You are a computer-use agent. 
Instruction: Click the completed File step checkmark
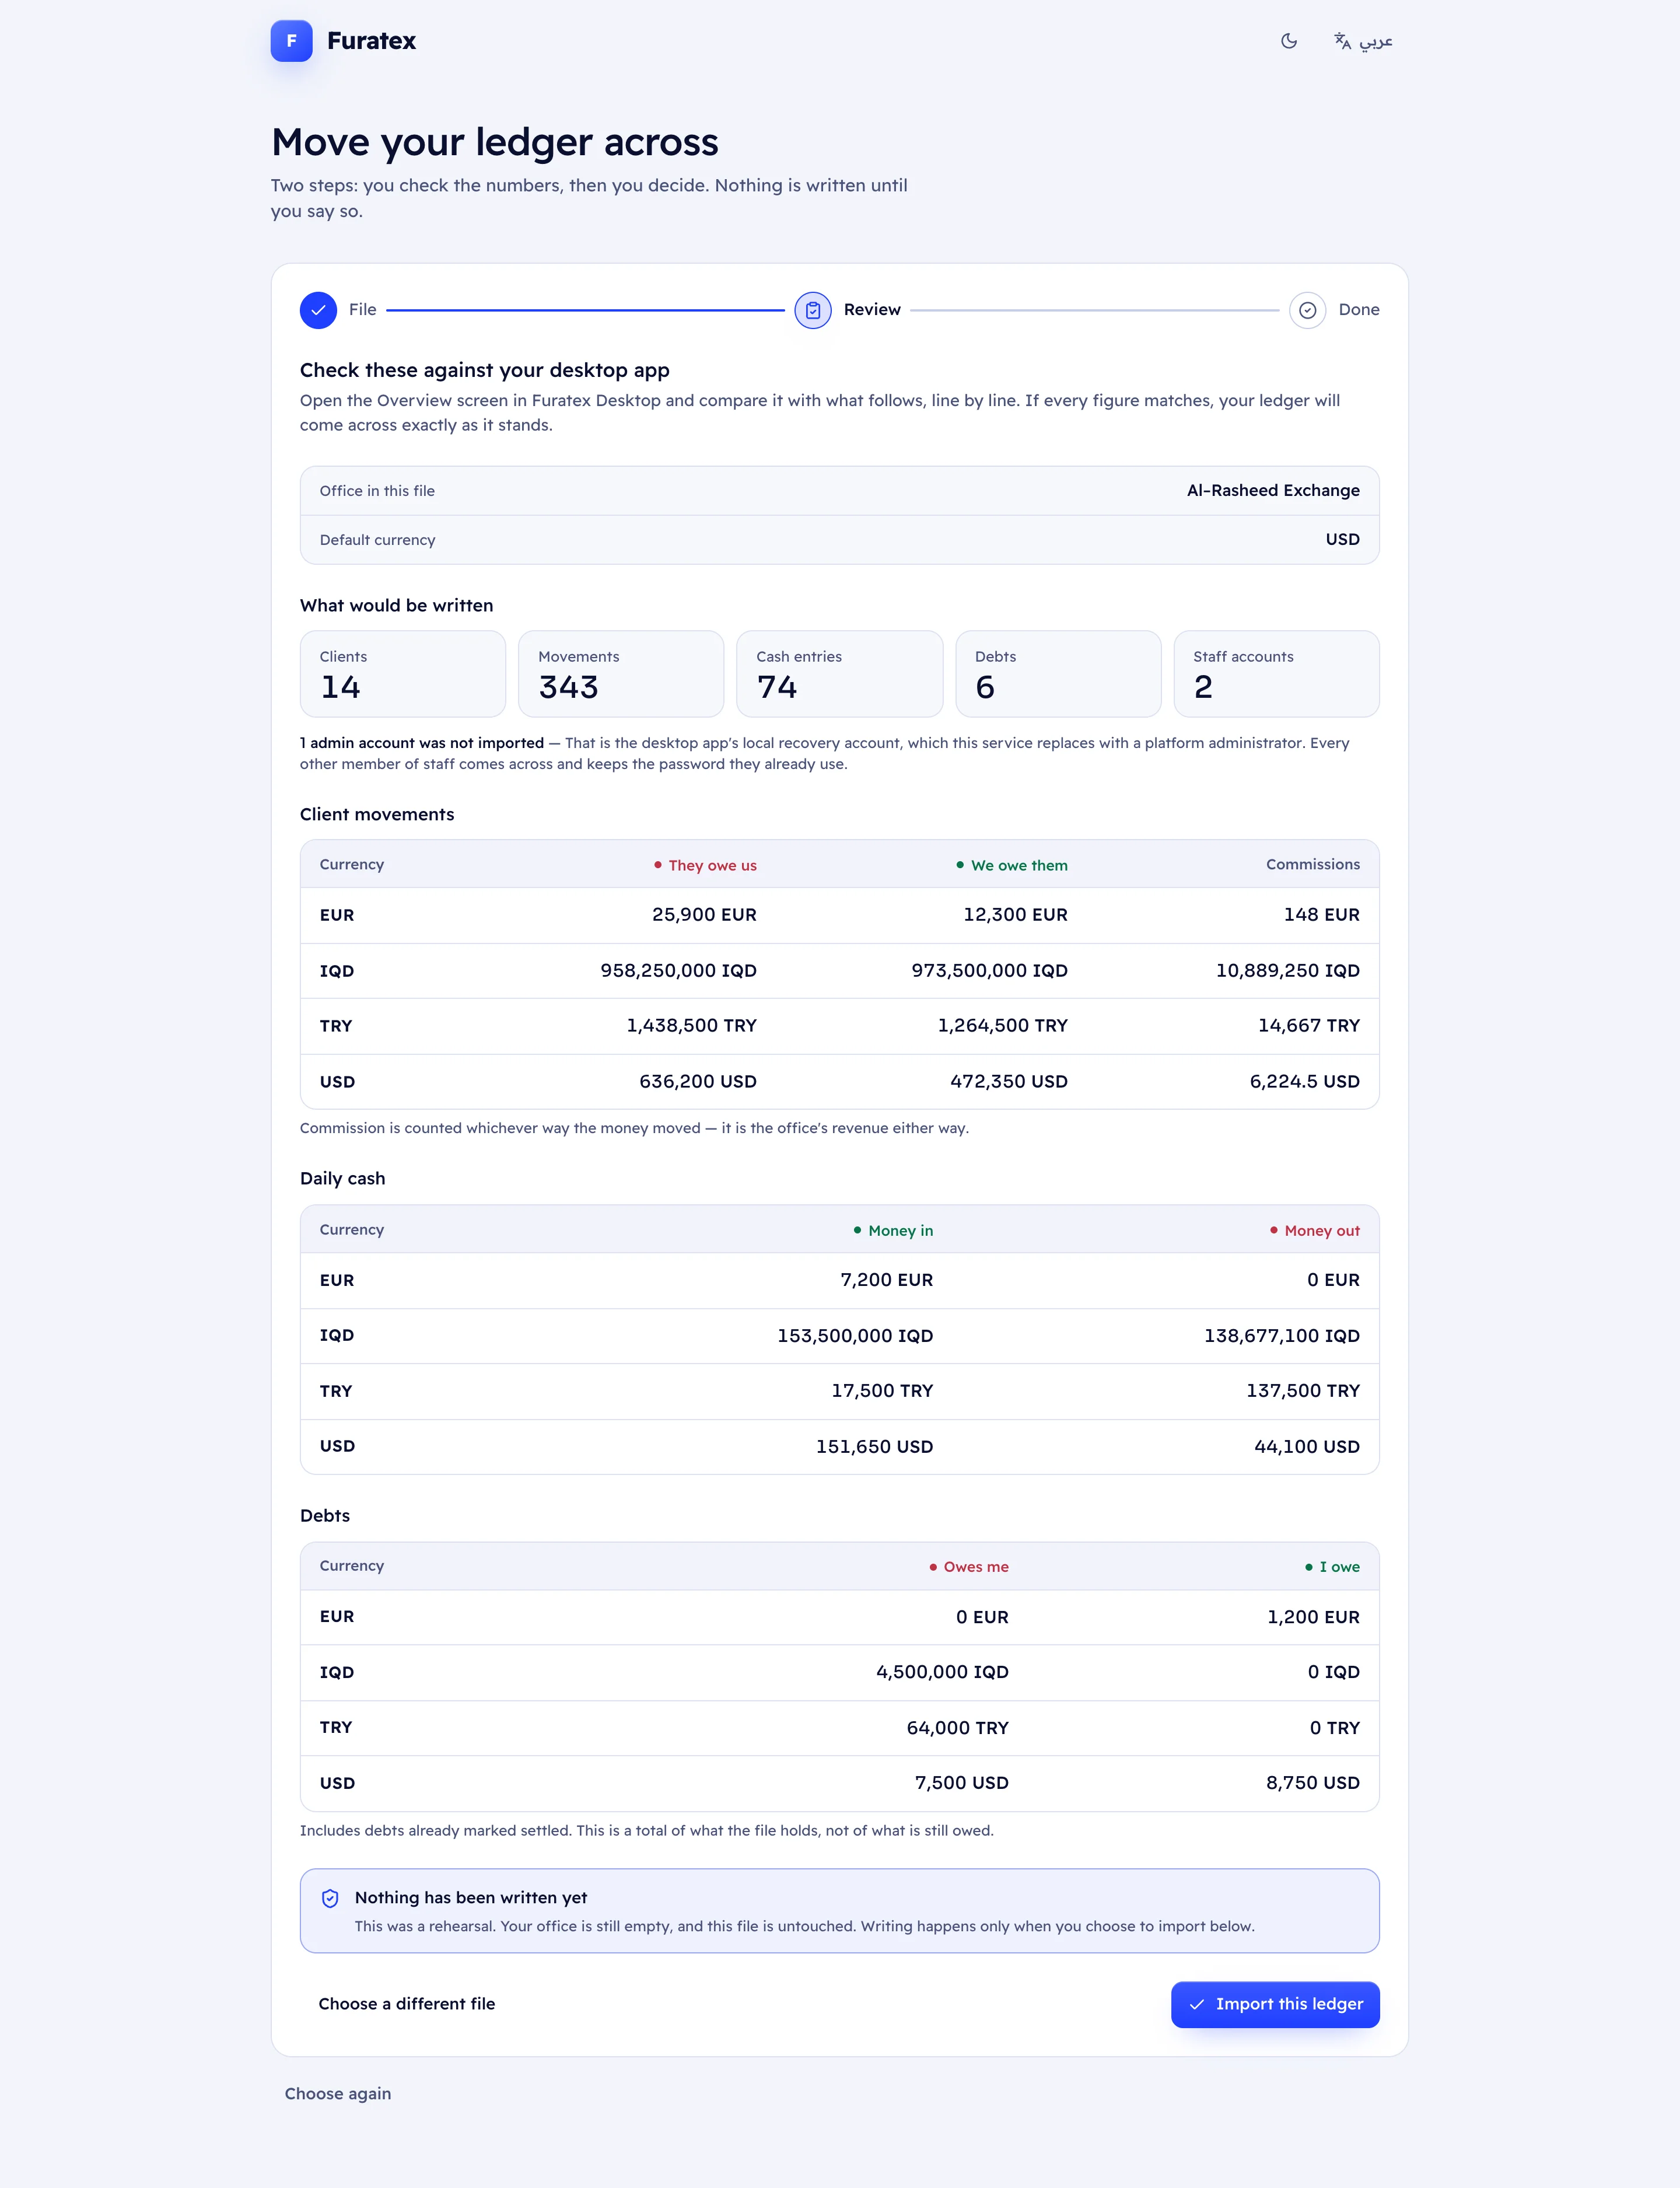click(318, 310)
